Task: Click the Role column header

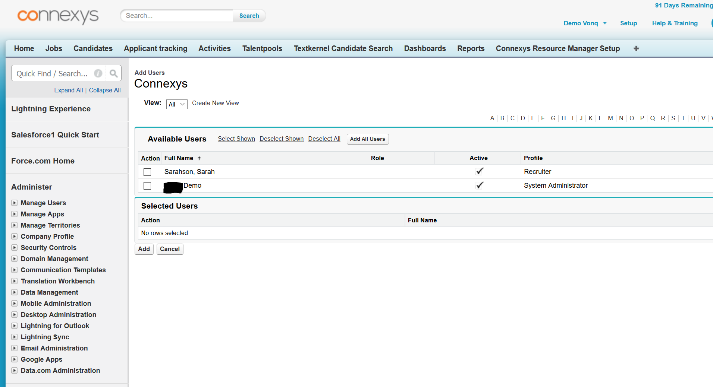Action: 377,158
